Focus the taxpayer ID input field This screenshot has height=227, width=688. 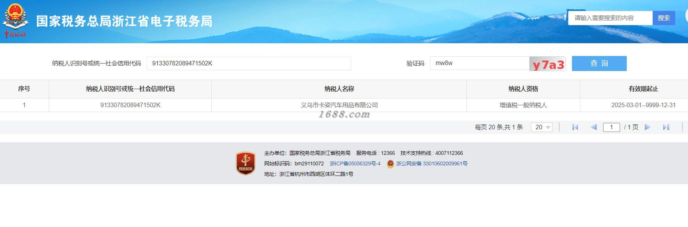249,64
